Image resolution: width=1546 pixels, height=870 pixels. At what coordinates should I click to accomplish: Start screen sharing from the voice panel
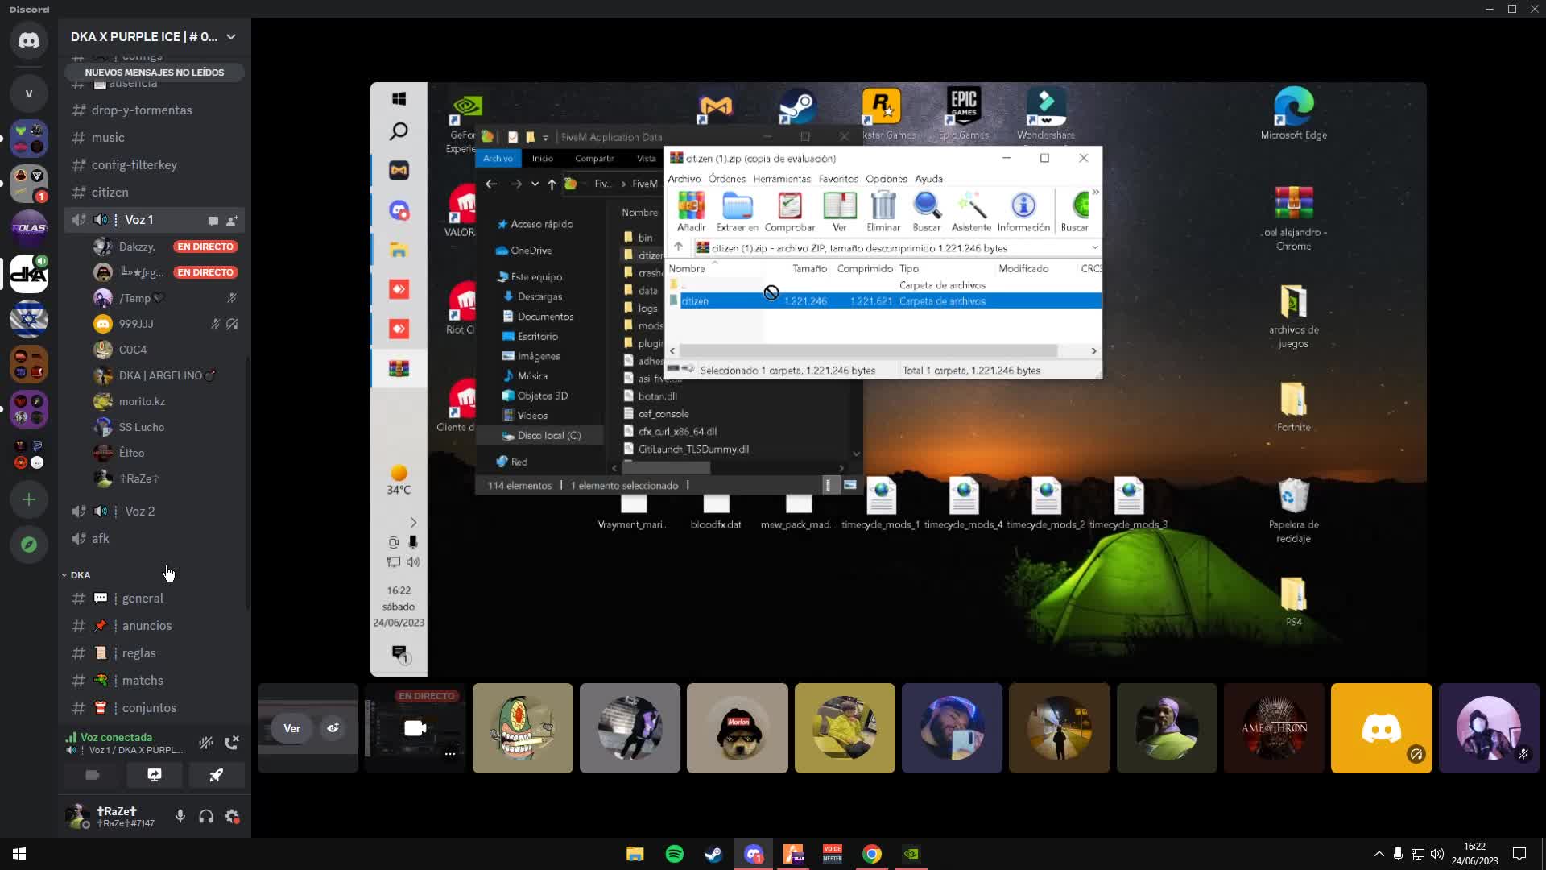tap(154, 775)
